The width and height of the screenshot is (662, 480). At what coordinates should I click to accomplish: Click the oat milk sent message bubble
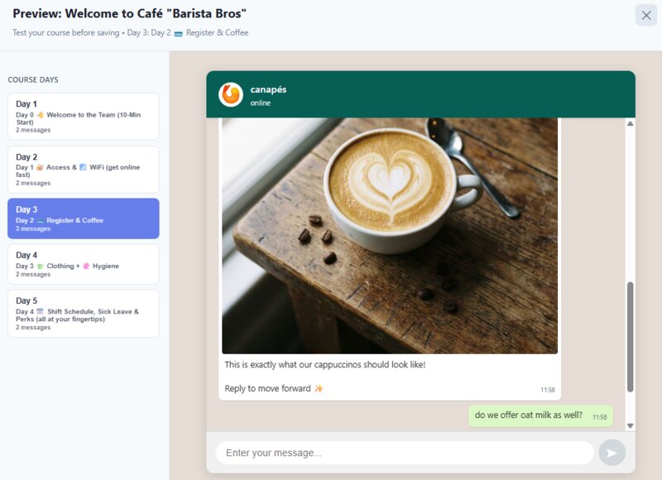click(x=540, y=415)
